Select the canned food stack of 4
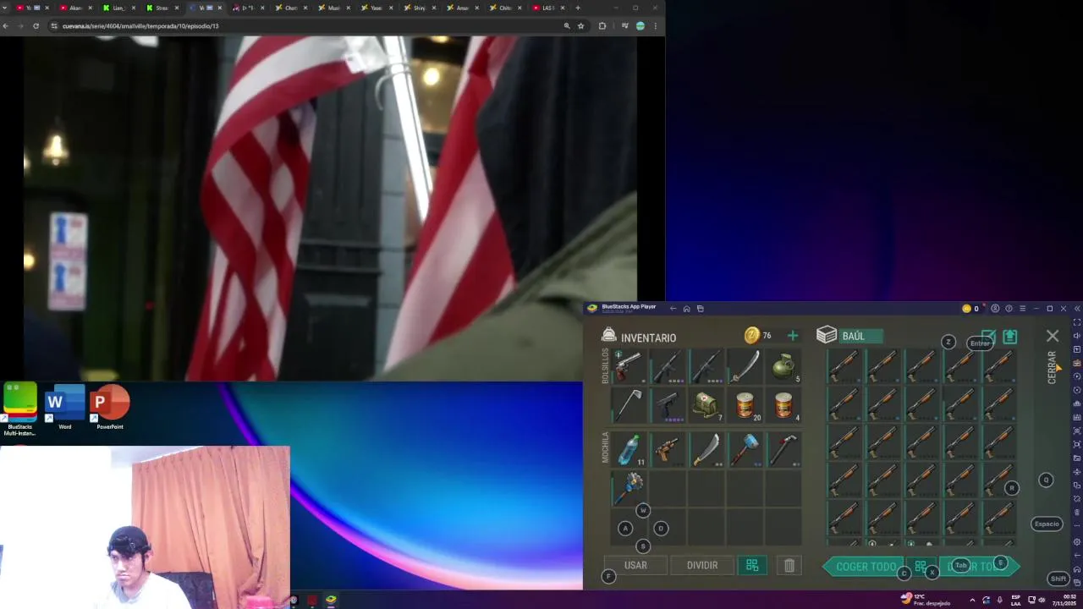 pos(783,405)
